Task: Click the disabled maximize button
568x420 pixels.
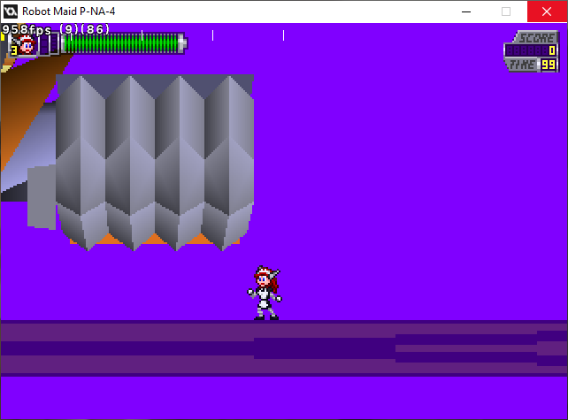Action: [506, 11]
